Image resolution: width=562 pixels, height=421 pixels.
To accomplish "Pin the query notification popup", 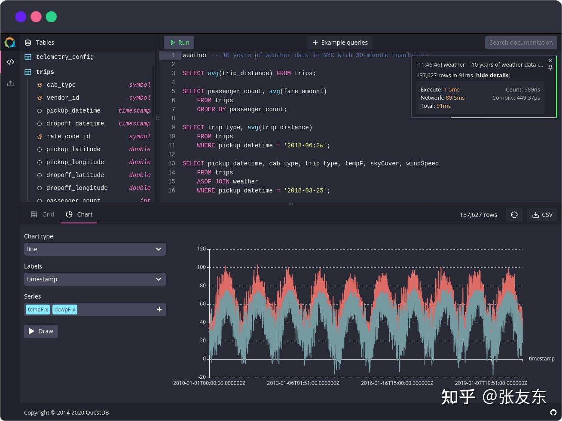I will pyautogui.click(x=550, y=68).
